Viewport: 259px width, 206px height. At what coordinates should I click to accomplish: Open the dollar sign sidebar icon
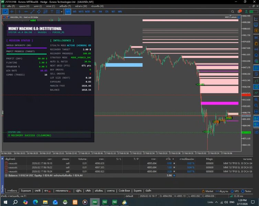click(x=256, y=31)
